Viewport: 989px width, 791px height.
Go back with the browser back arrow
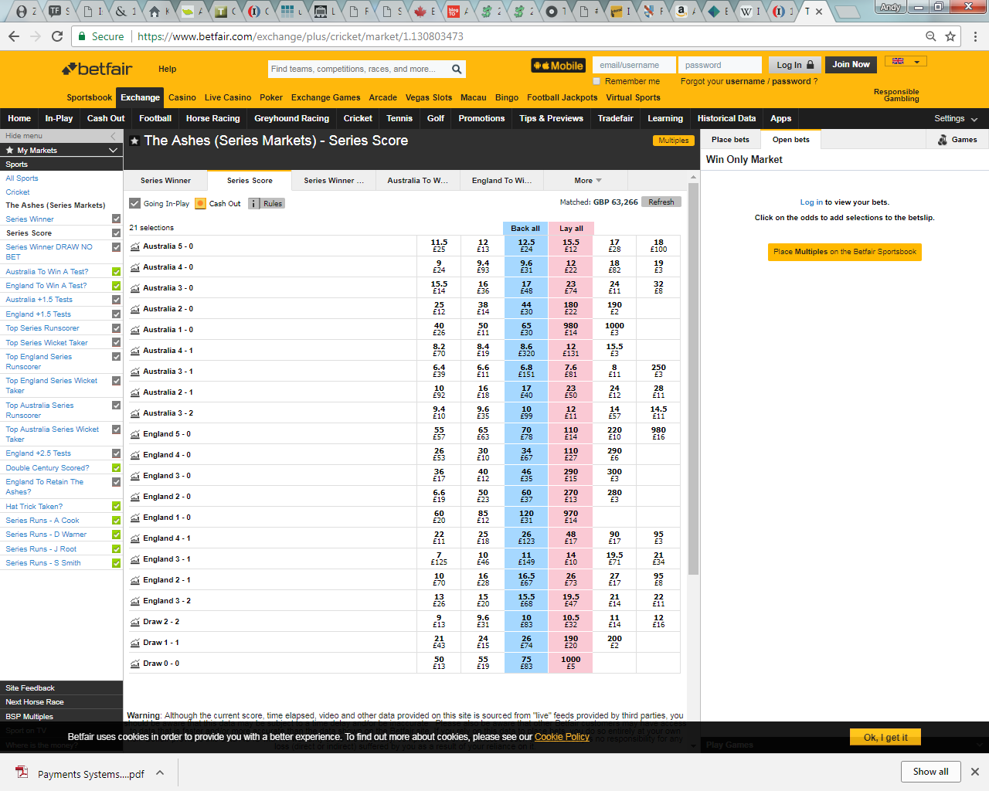click(14, 36)
